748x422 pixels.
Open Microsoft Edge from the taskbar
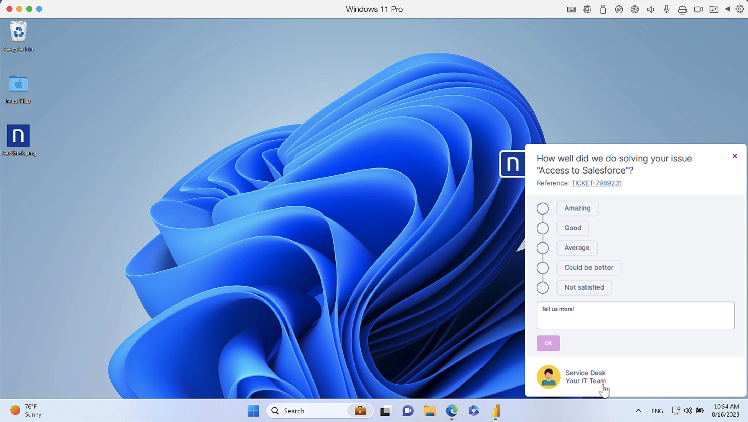[451, 411]
